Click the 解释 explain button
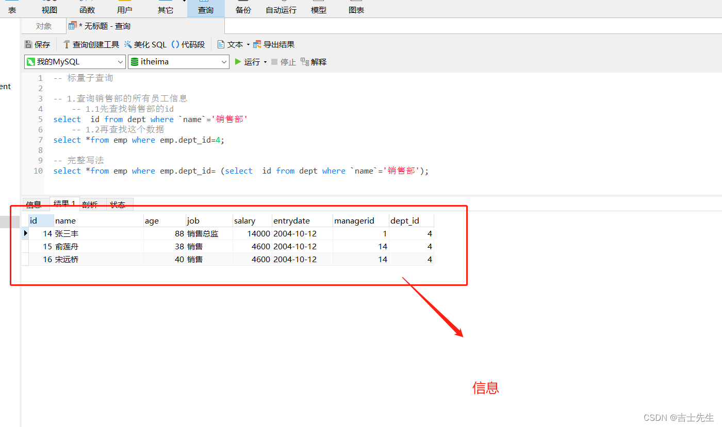The height and width of the screenshot is (427, 722). click(314, 62)
